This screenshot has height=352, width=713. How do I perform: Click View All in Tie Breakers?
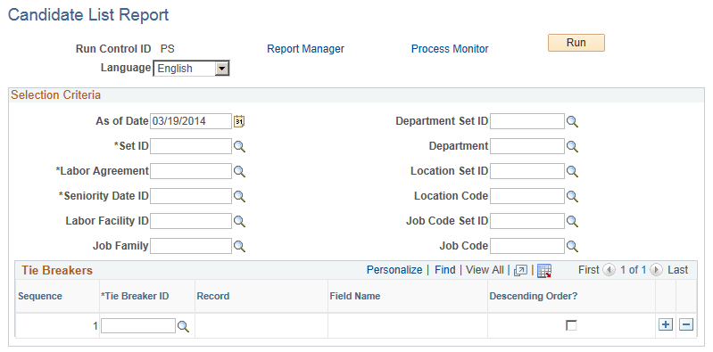[485, 270]
